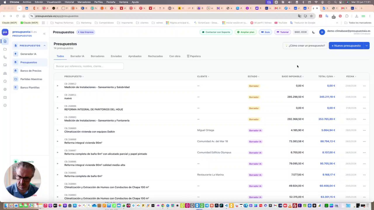Focus the search by reference field
The height and width of the screenshot is (210, 374).
89,66
